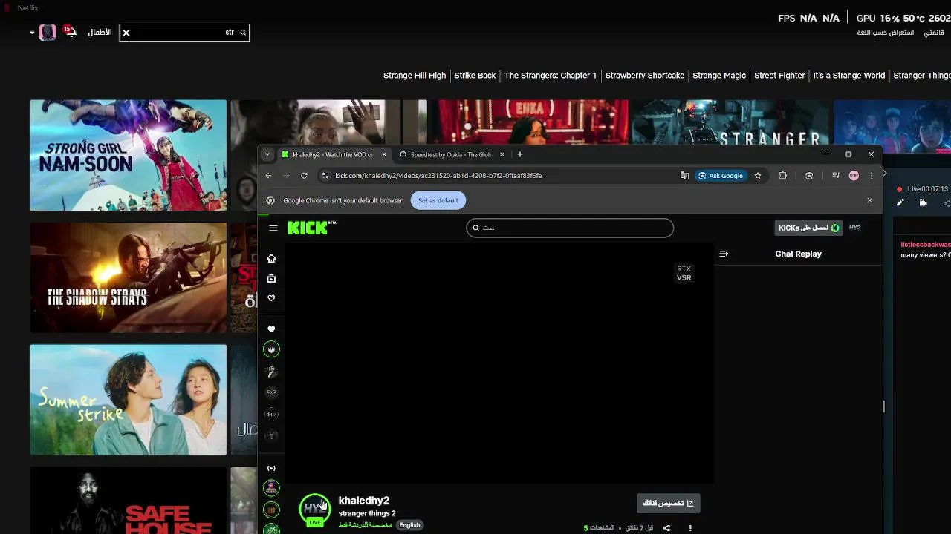Open Chrome extensions puzzle icon

point(782,176)
